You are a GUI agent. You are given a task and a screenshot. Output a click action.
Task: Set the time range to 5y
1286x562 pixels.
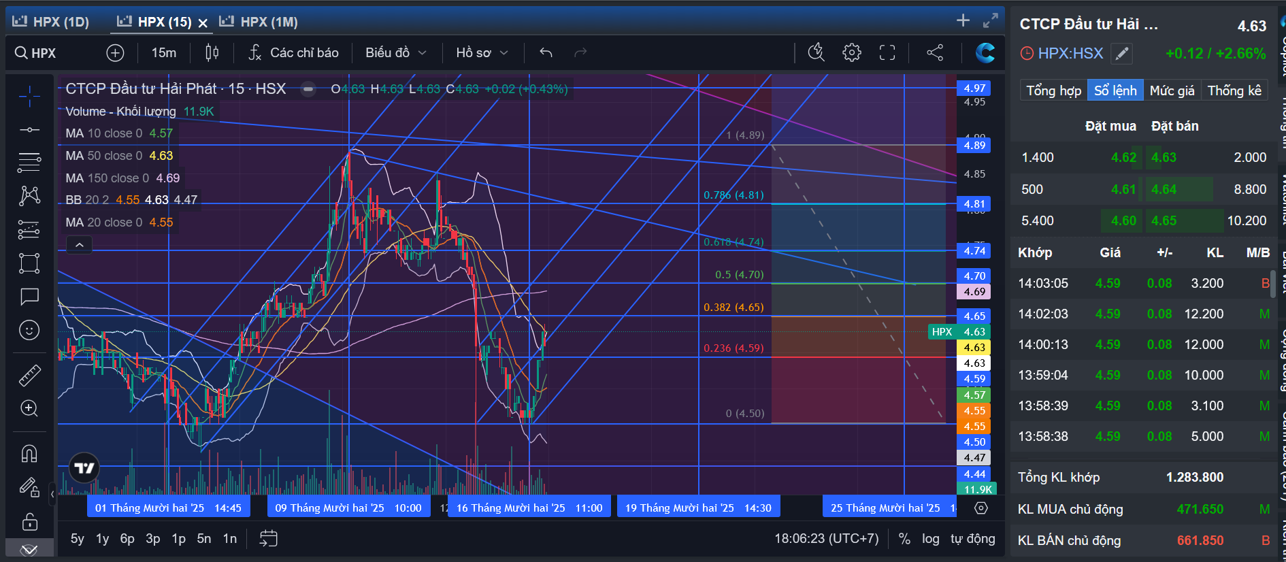click(x=78, y=539)
